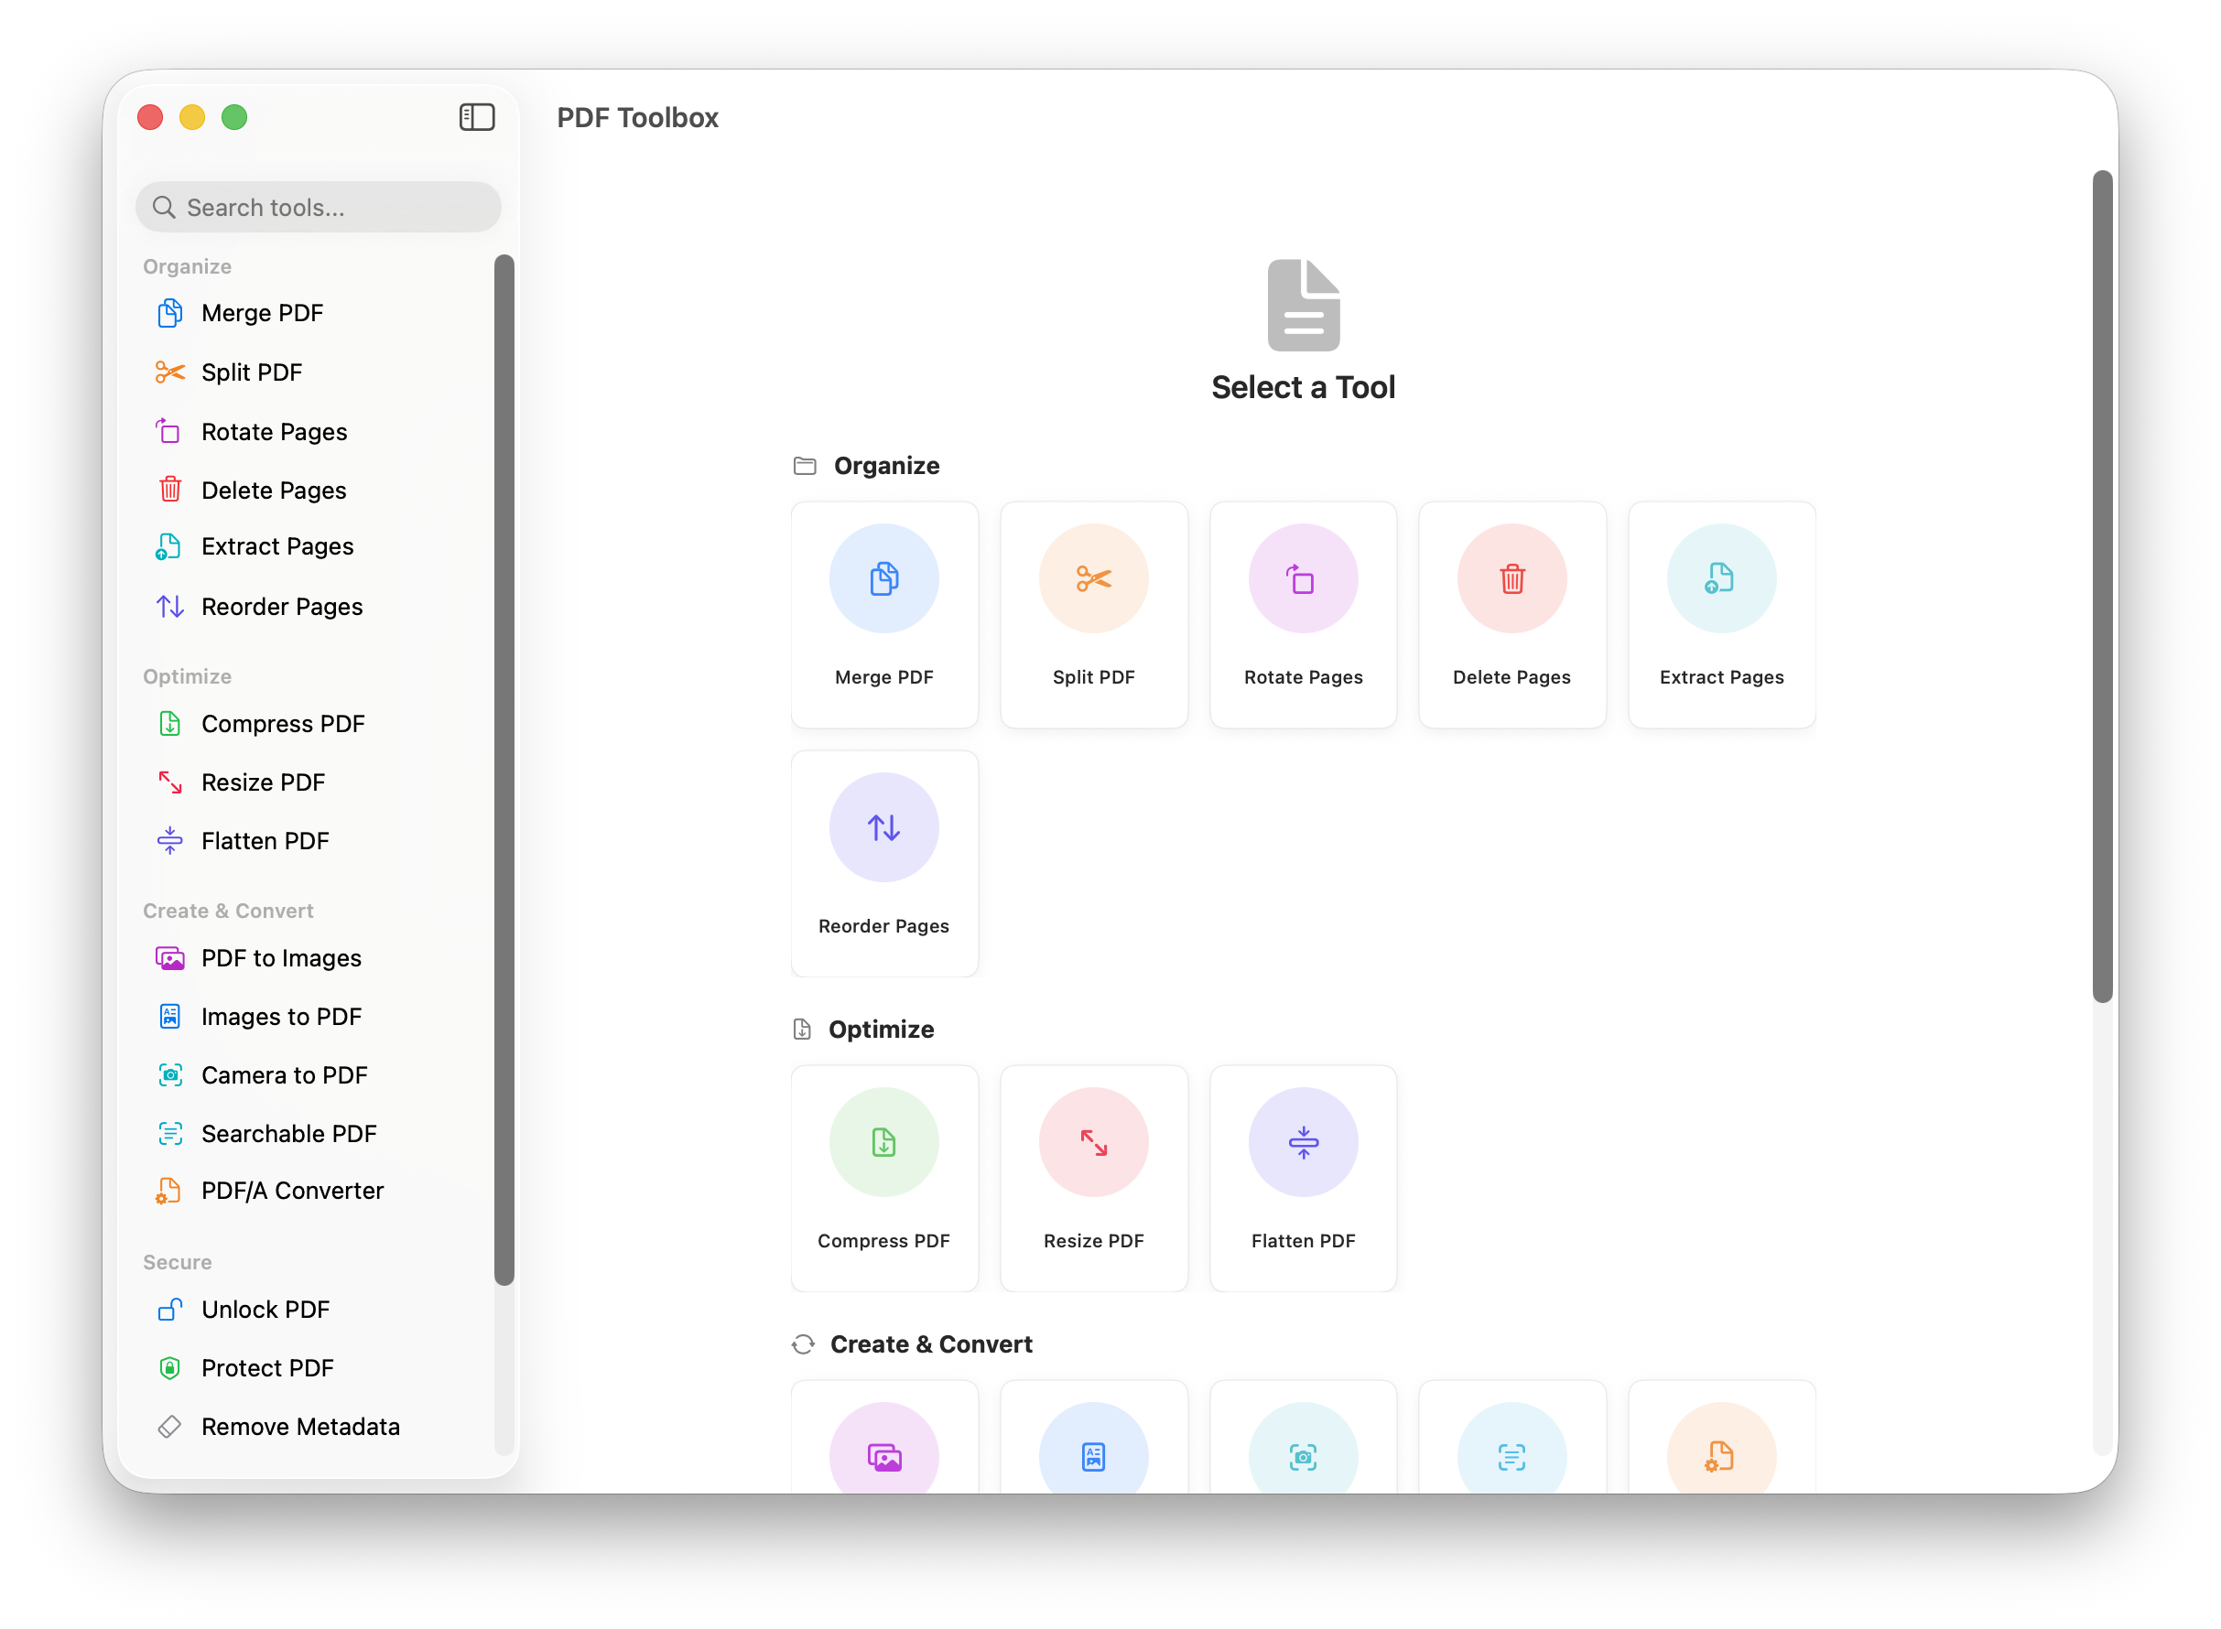
Task: Open Searchable PDF in the sidebar
Action: point(288,1133)
